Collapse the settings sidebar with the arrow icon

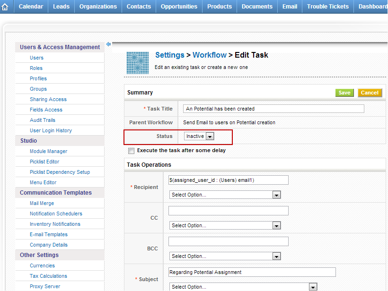tap(108, 44)
